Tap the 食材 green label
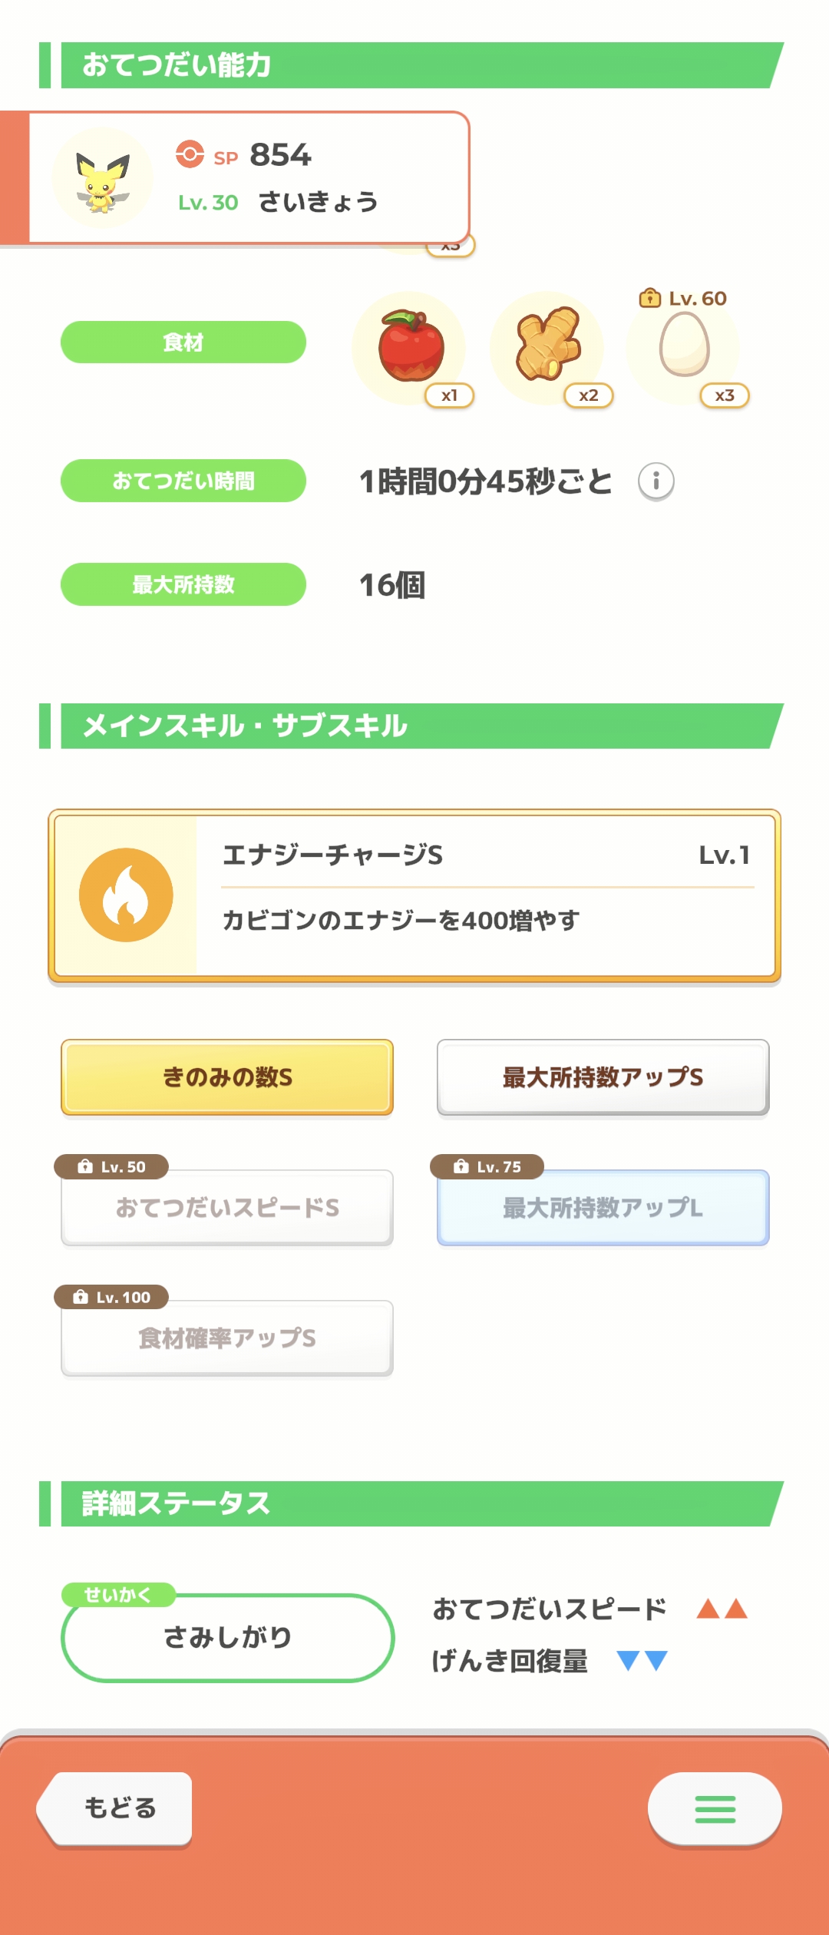This screenshot has width=829, height=1935. [183, 342]
